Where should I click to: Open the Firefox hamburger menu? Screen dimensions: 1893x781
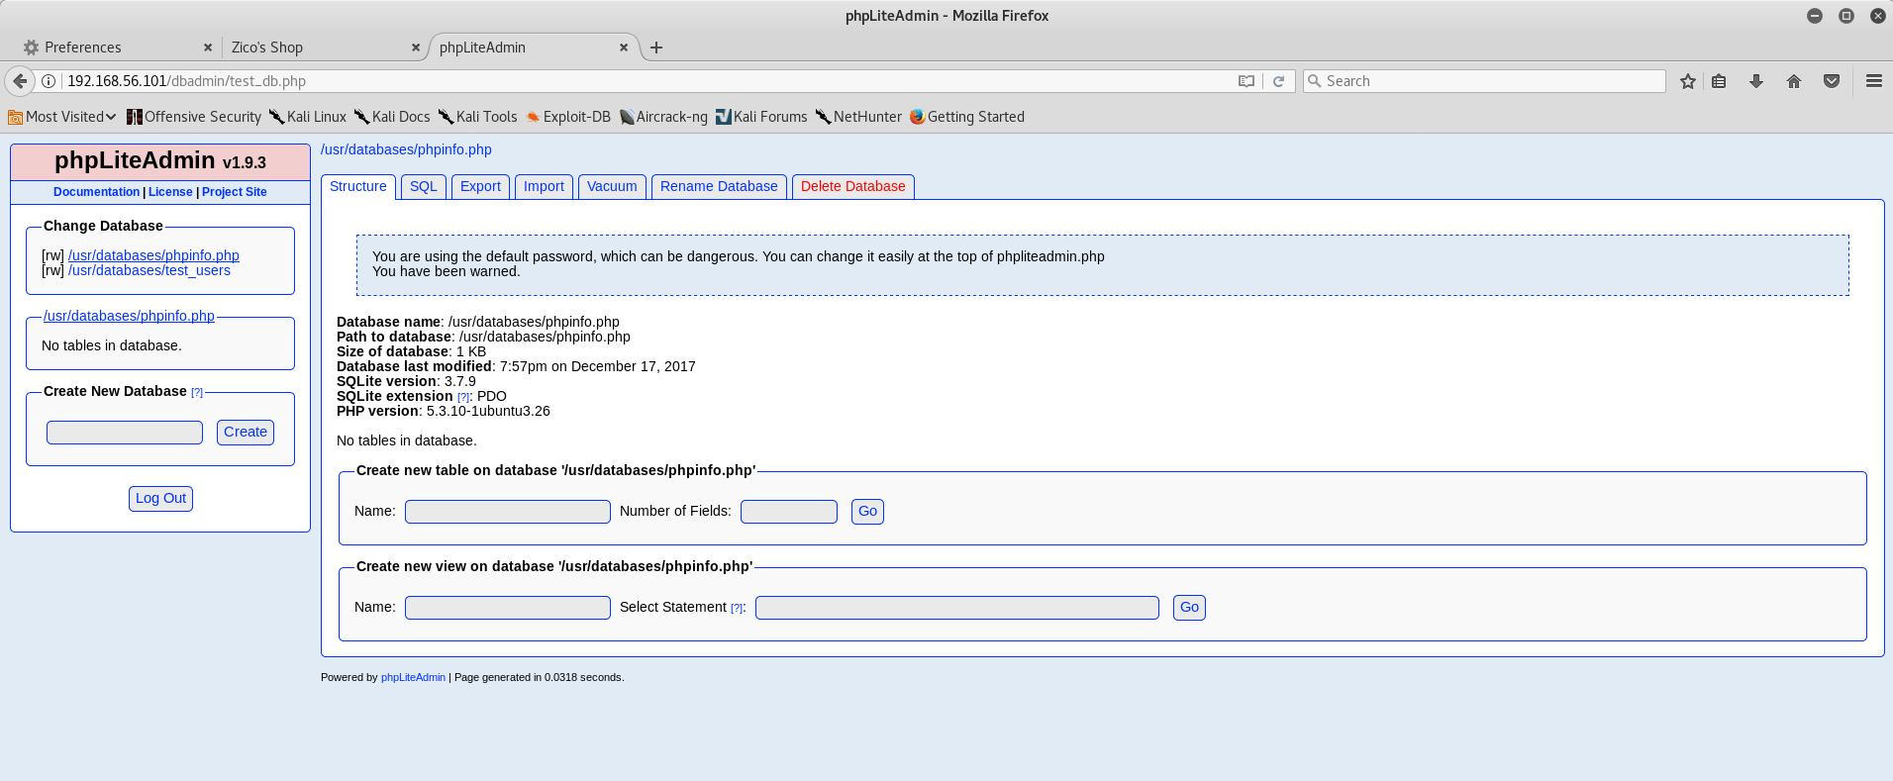pyautogui.click(x=1873, y=81)
